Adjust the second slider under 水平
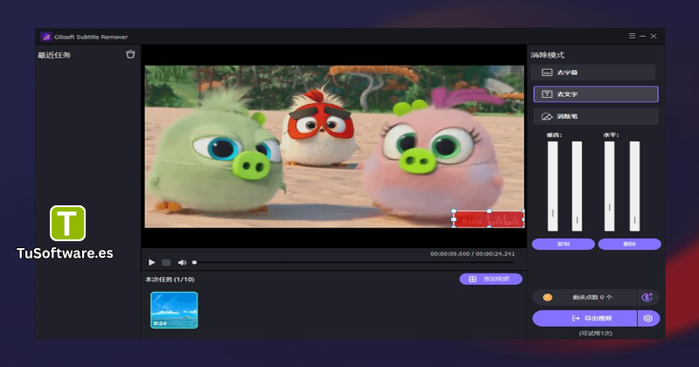This screenshot has height=367, width=699. point(634,186)
